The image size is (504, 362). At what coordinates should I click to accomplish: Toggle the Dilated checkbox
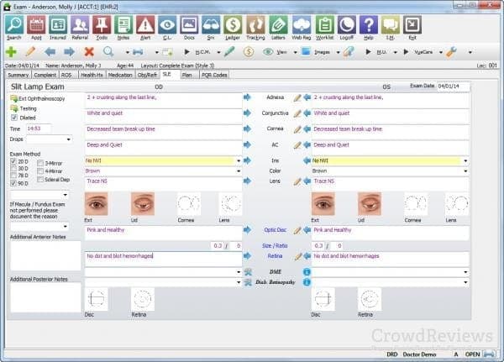[x=13, y=118]
